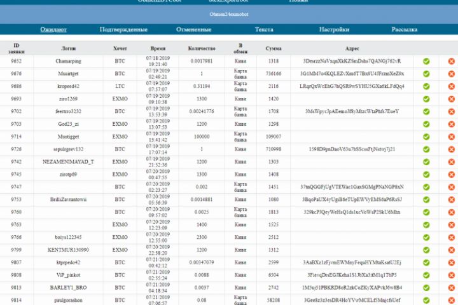Open Настройки tab
The width and height of the screenshot is (458, 305).
334,29
